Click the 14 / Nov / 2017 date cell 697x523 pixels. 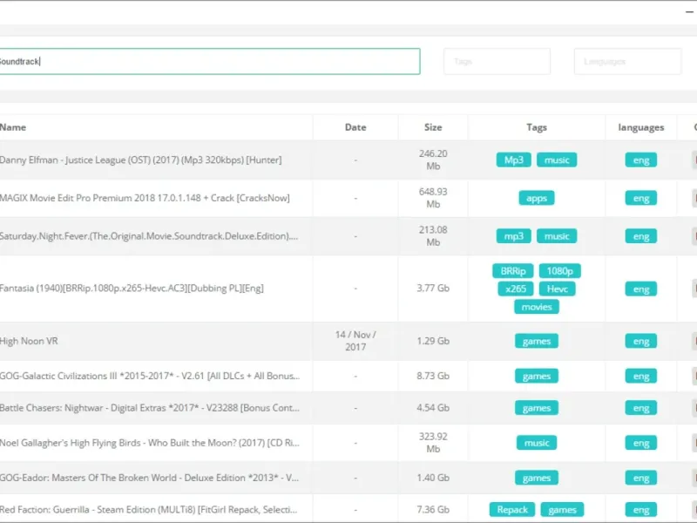[355, 341]
